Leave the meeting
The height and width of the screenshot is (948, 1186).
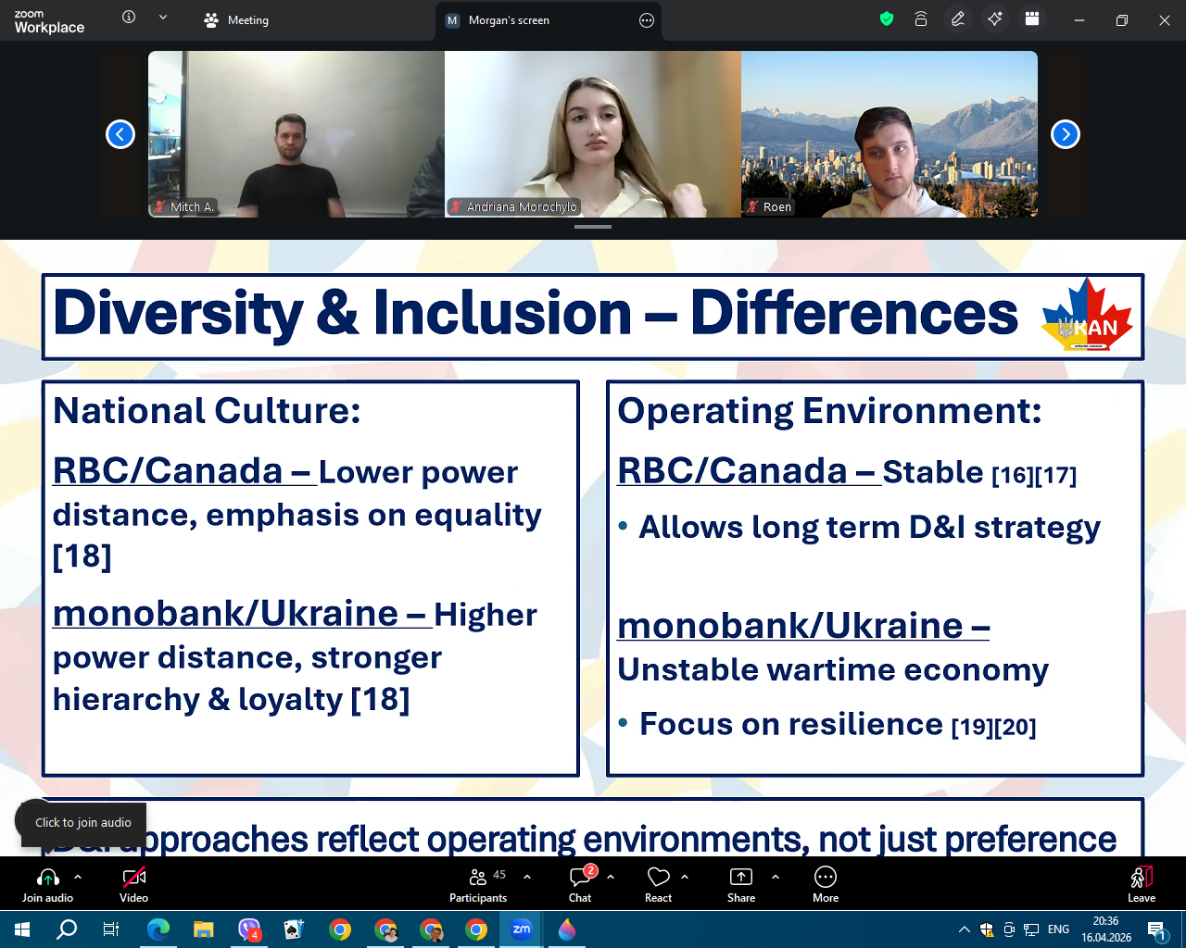pyautogui.click(x=1141, y=883)
